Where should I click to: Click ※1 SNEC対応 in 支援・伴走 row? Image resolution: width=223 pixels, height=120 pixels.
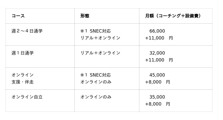[x=96, y=75]
